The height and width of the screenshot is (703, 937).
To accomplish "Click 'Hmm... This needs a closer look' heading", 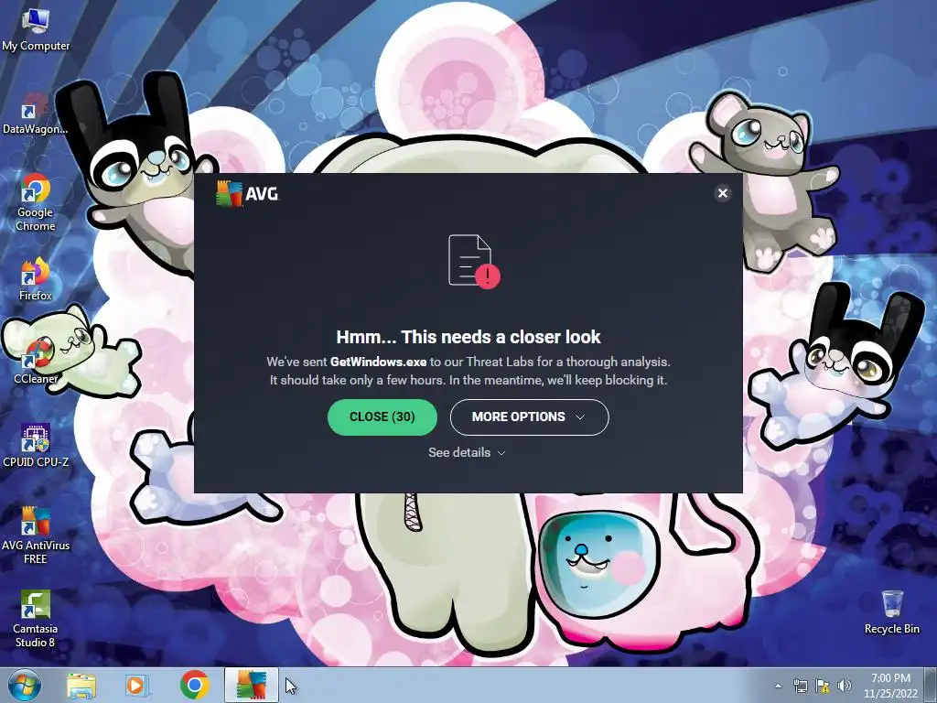I will [468, 337].
